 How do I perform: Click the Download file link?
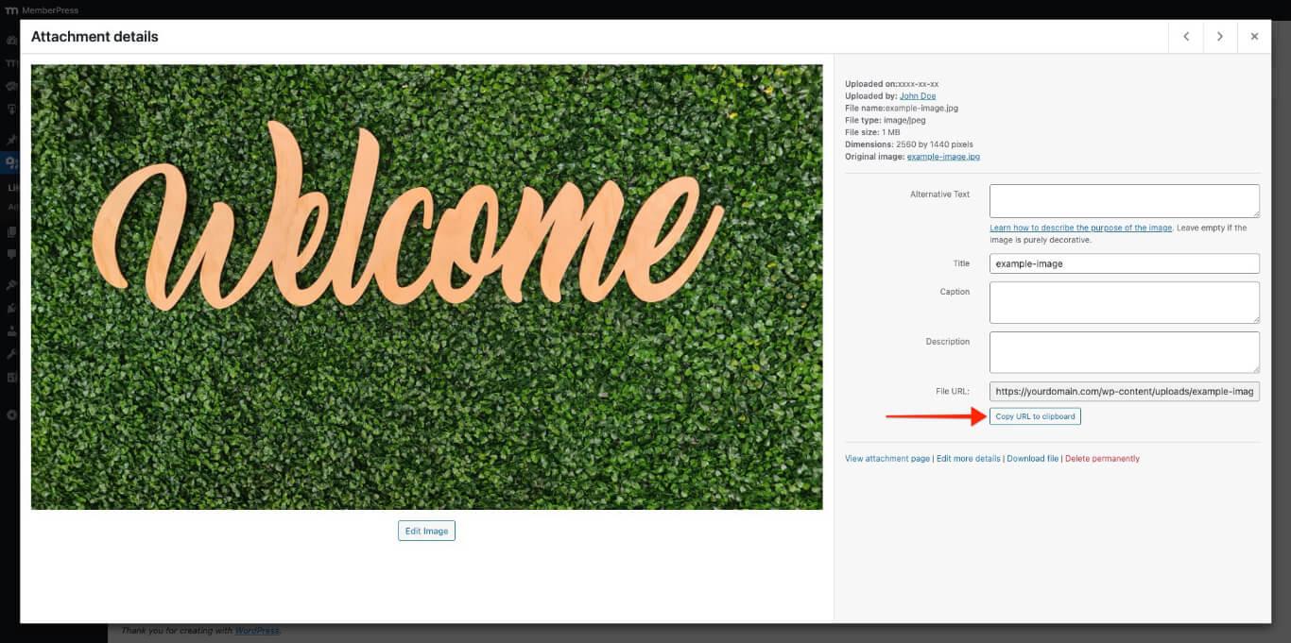pyautogui.click(x=1033, y=458)
